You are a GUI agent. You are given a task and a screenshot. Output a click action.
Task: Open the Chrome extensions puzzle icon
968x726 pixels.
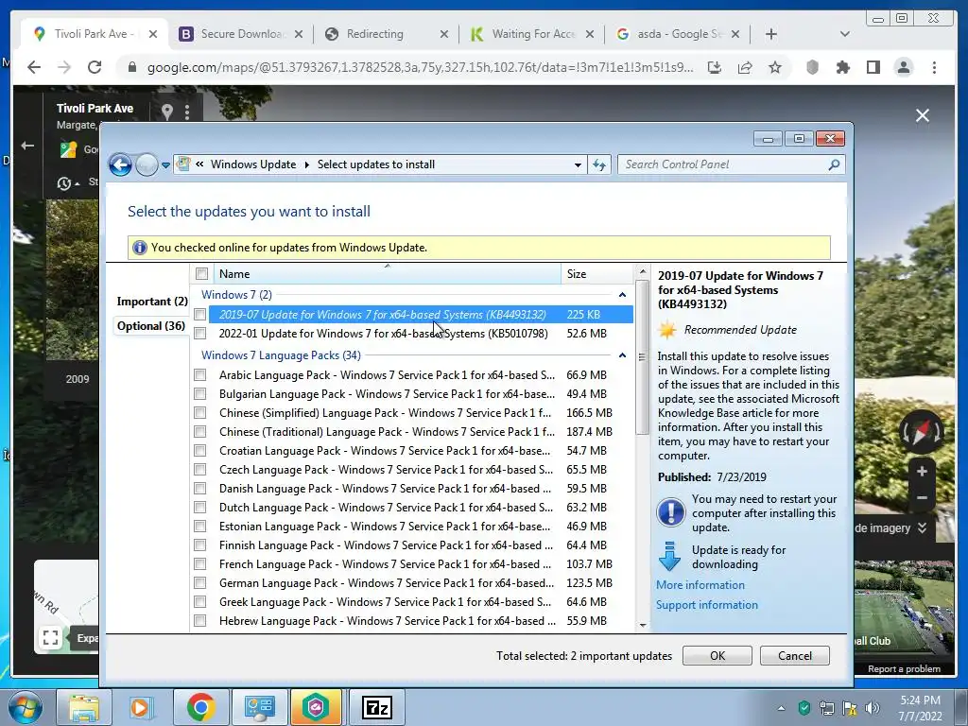point(842,67)
